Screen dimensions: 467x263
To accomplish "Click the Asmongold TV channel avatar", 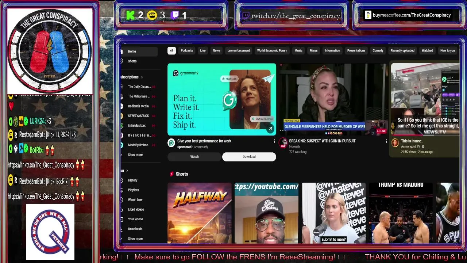I will coord(395,143).
